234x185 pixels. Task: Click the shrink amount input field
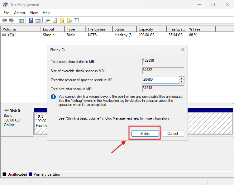[x=160, y=79]
